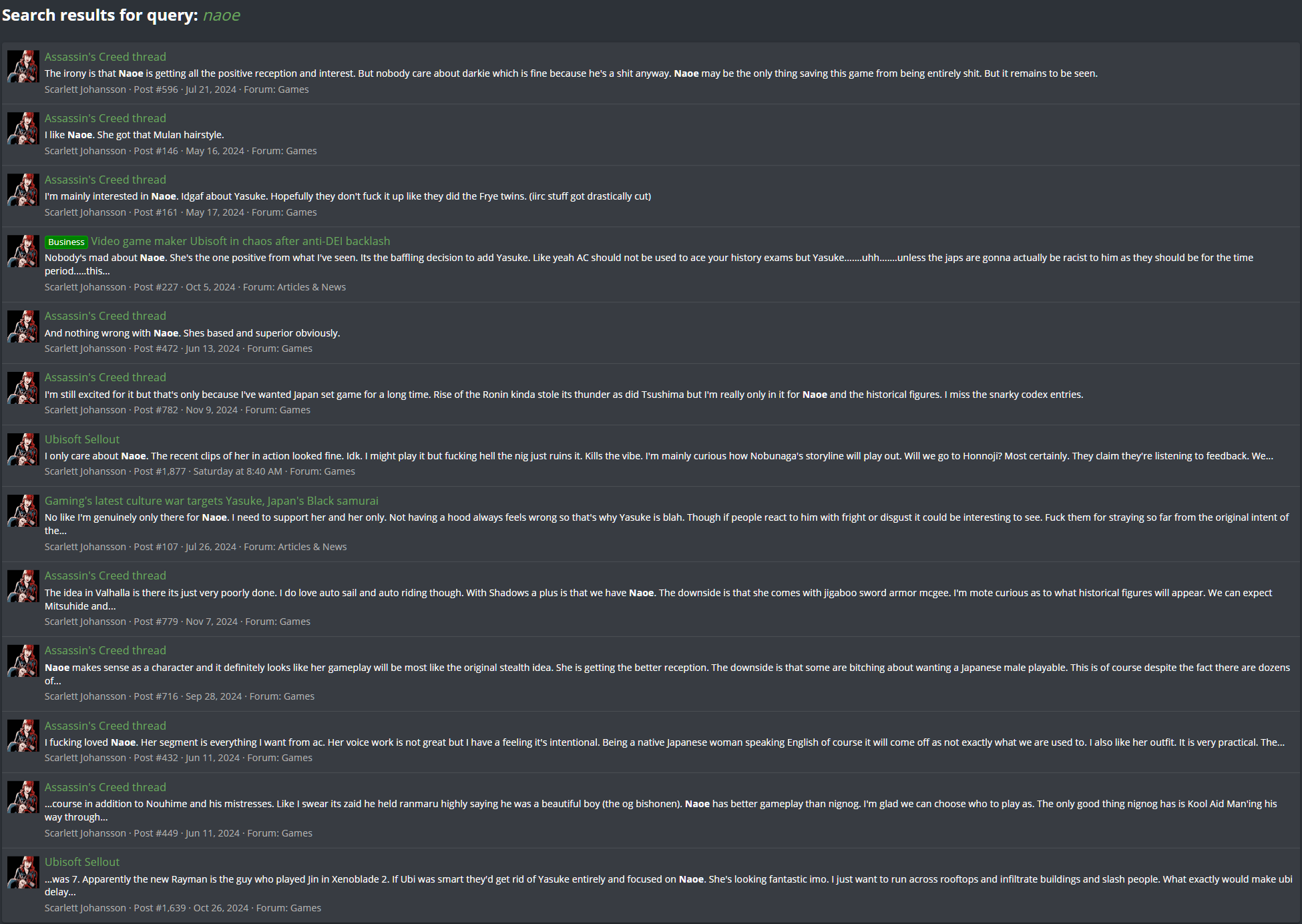The width and height of the screenshot is (1302, 924).
Task: Open Ubisoft Sellout thread for Post #1,639
Action: pyautogui.click(x=82, y=862)
